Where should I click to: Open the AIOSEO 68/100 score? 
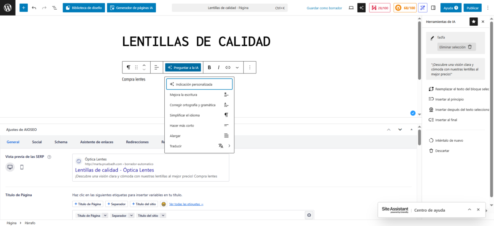coord(405,8)
